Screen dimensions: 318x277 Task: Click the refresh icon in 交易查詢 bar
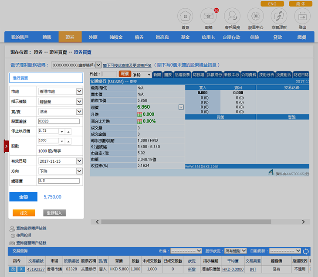[x=306, y=251]
